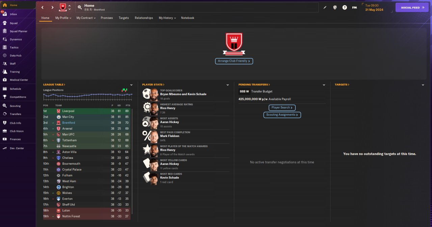The image size is (432, 227).
Task: Click the face icon beside pencil
Action: (335, 7)
